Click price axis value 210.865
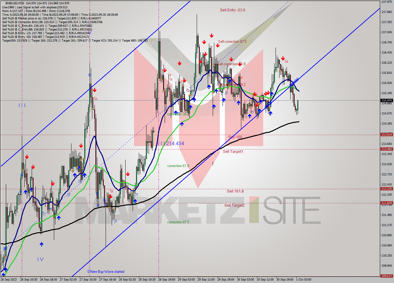 click(x=387, y=235)
